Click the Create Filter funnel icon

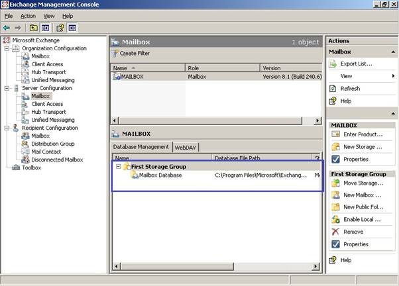pos(115,54)
